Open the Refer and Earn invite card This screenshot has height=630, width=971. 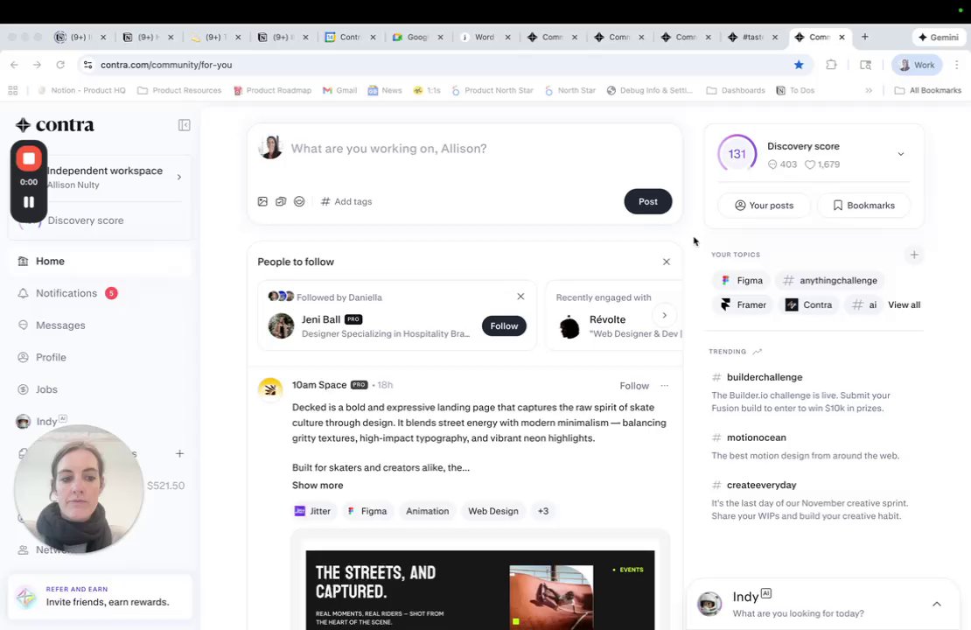pyautogui.click(x=101, y=597)
